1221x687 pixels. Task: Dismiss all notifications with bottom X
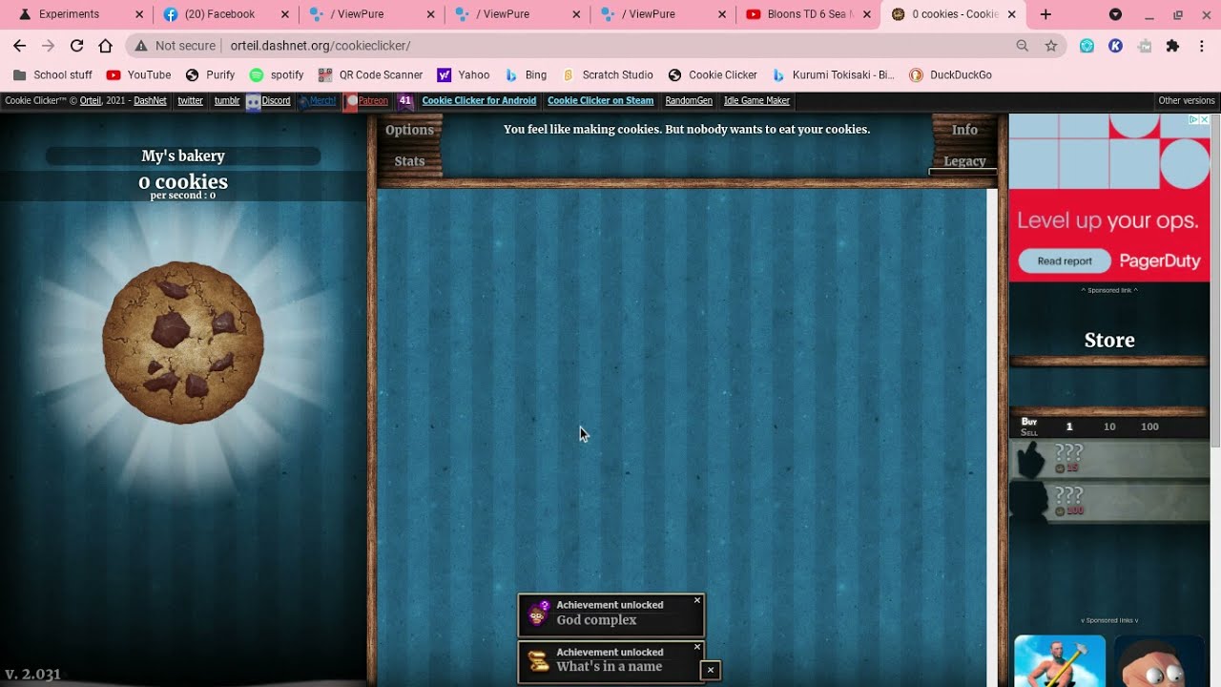tap(710, 670)
